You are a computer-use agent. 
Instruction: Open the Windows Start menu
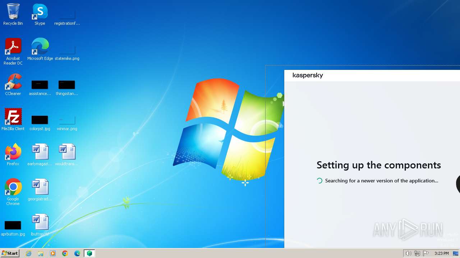[x=10, y=253]
